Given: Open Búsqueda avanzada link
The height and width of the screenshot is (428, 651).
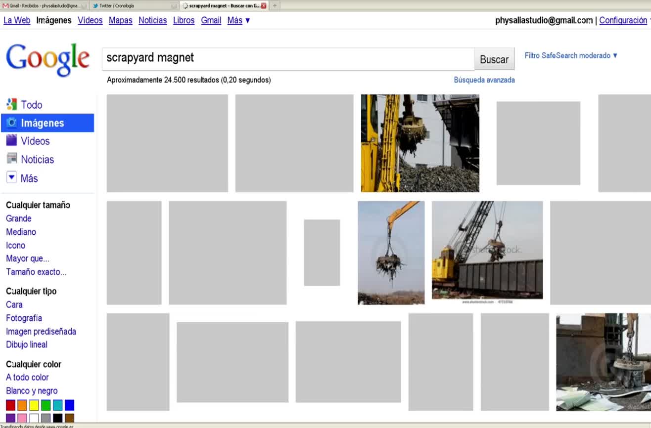Looking at the screenshot, I should click(x=484, y=80).
